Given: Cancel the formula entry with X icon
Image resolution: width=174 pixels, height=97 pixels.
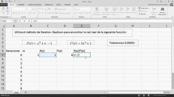Looking at the screenshot, I should click(20, 21).
